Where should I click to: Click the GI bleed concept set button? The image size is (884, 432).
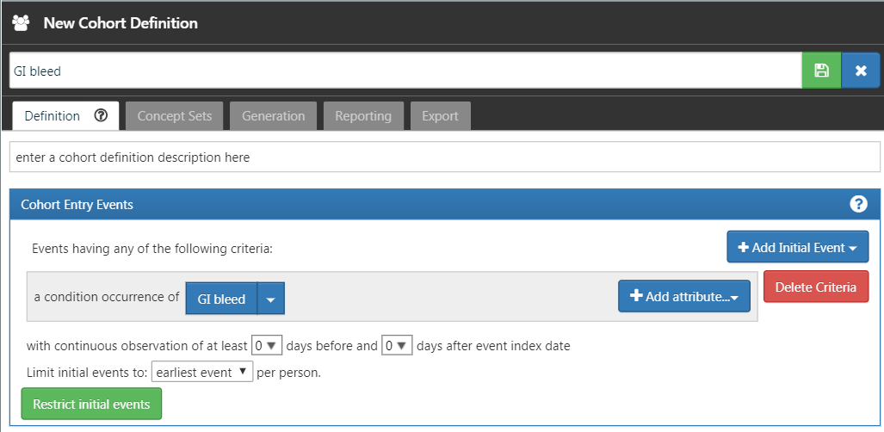click(221, 299)
